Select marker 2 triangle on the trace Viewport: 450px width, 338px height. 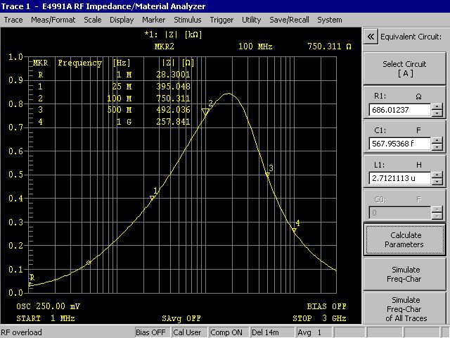[205, 112]
